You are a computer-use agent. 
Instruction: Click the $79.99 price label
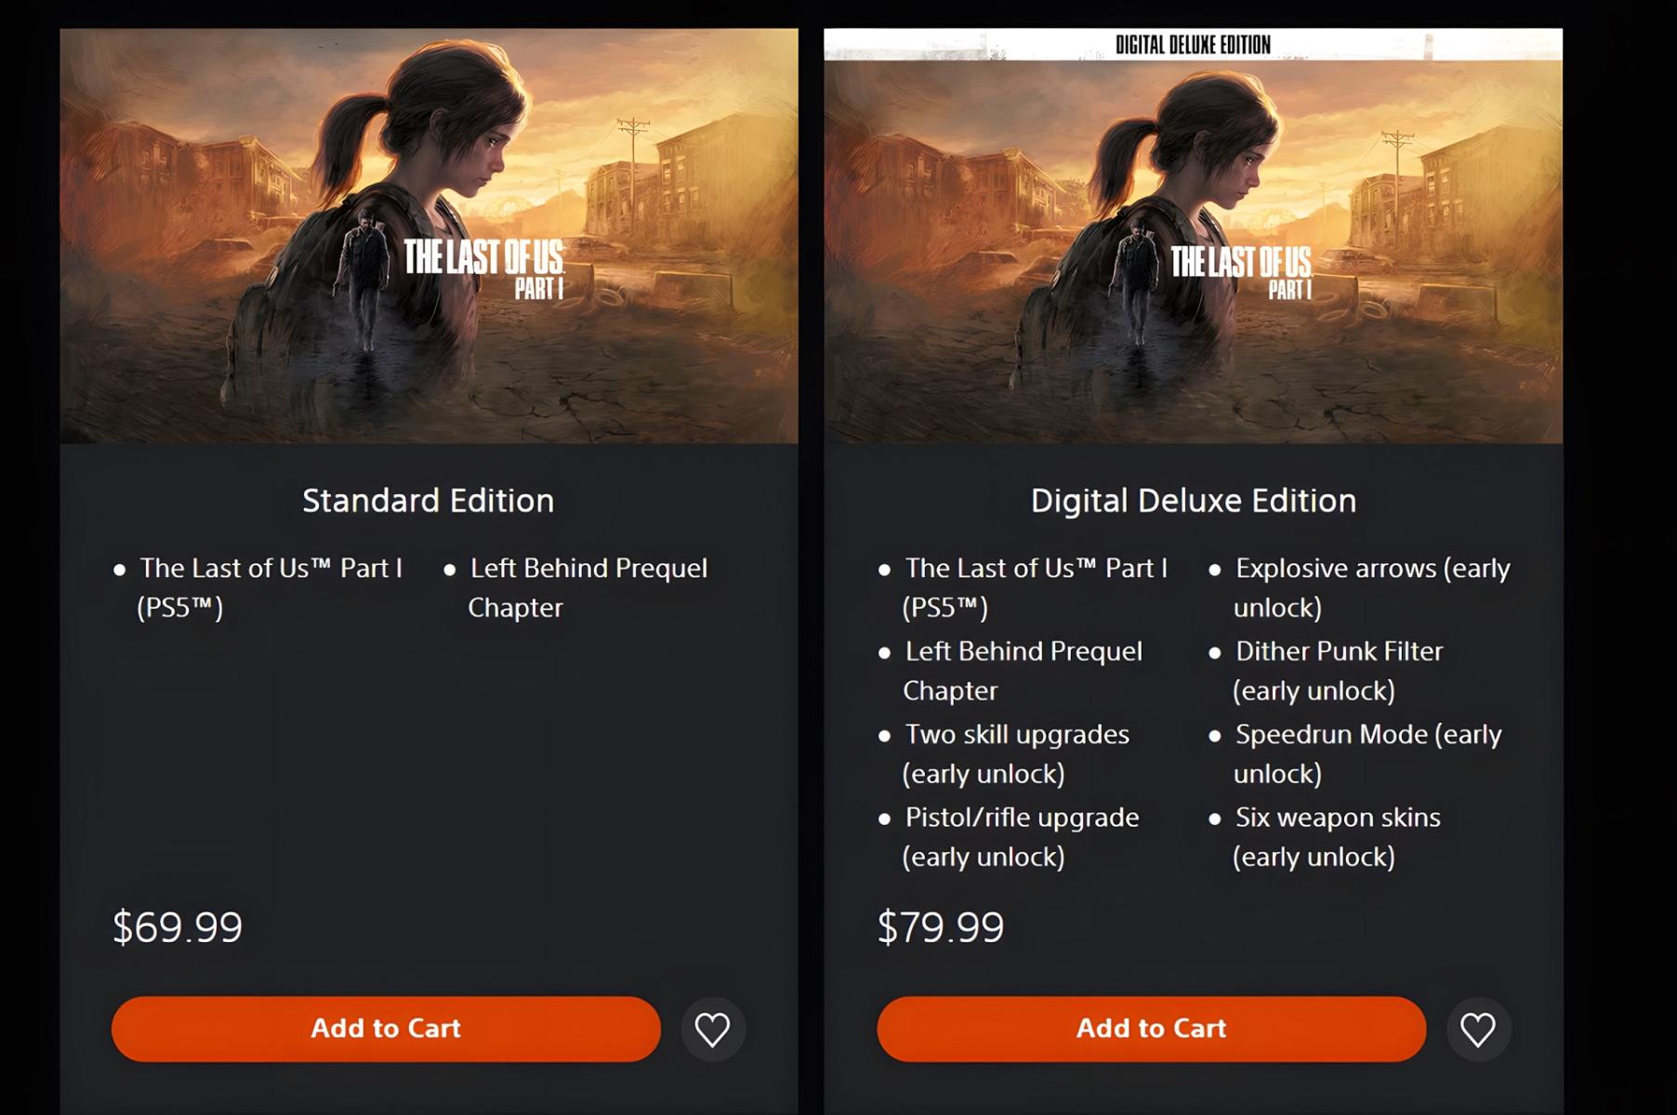click(941, 927)
